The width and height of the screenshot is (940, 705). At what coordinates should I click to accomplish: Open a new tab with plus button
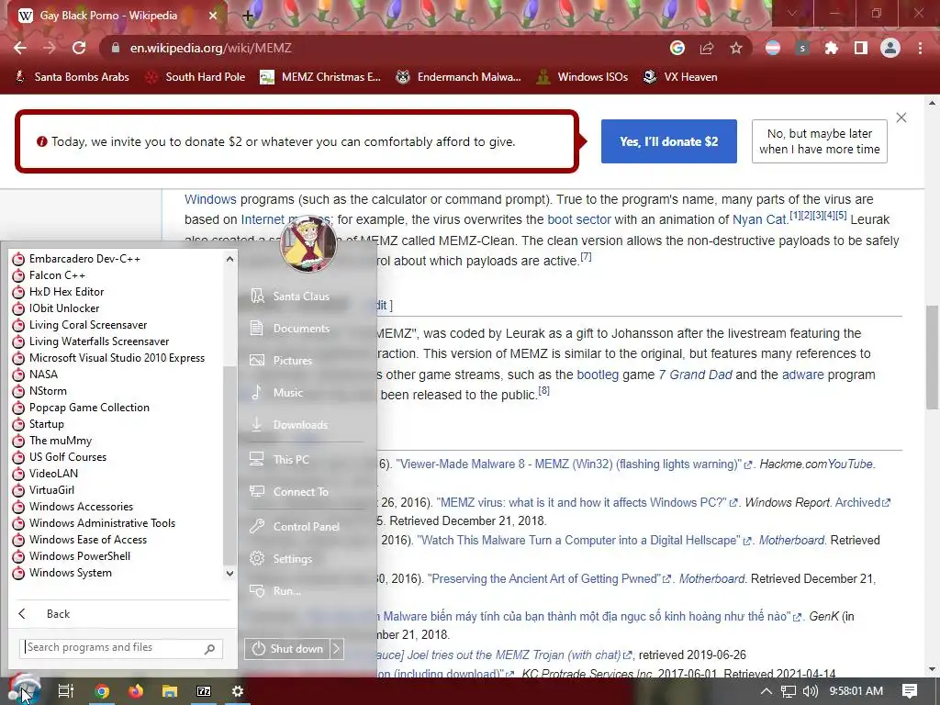[248, 16]
